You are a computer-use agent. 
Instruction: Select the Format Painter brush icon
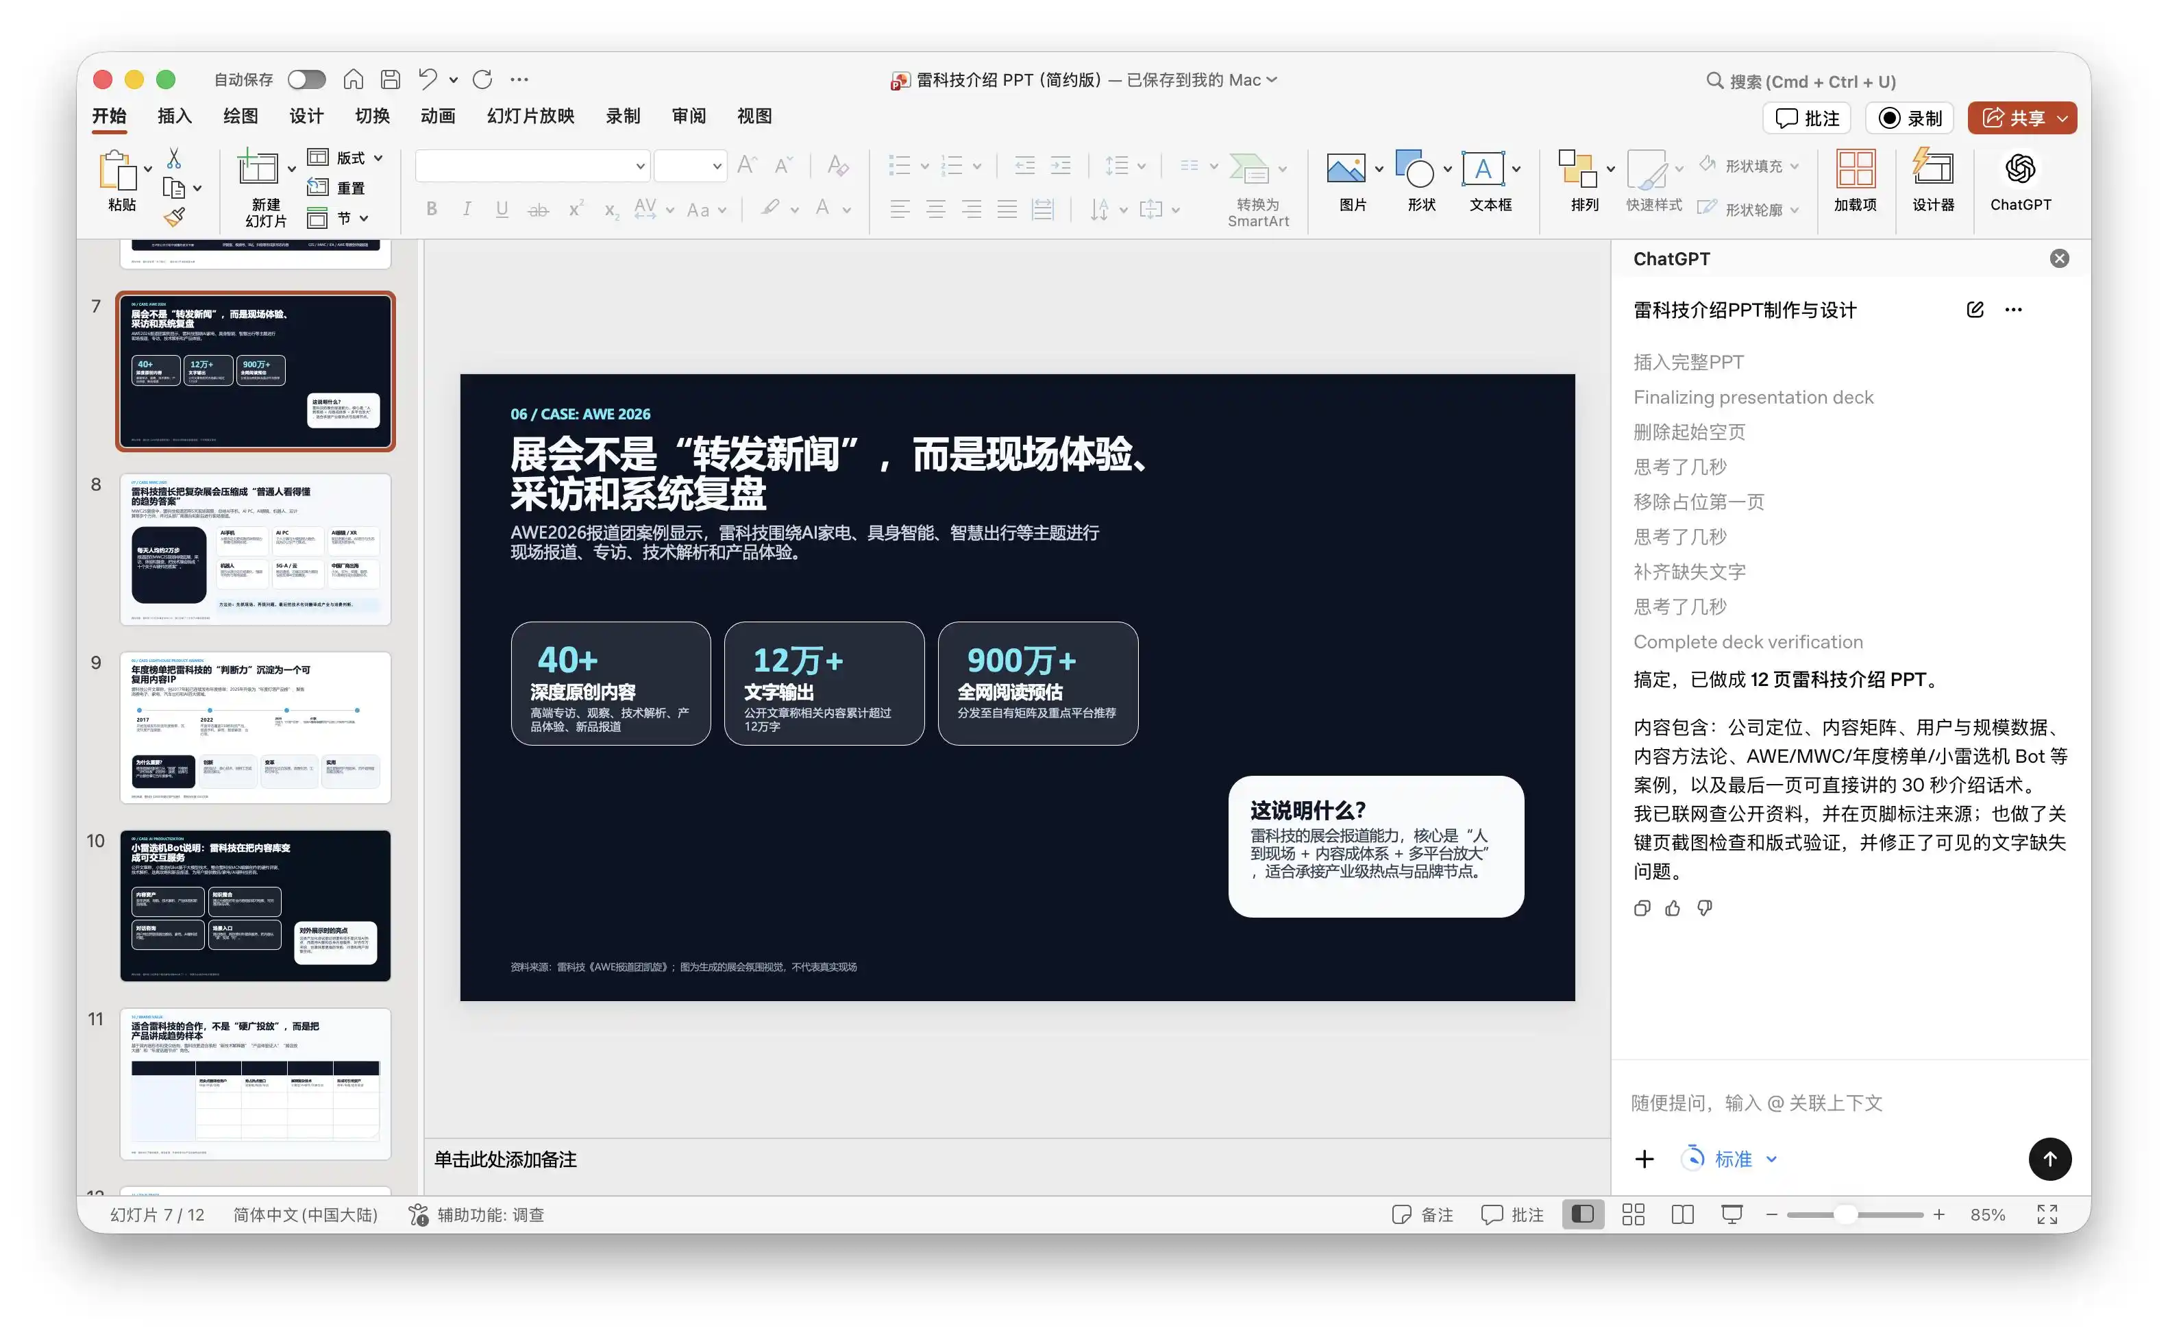point(174,217)
